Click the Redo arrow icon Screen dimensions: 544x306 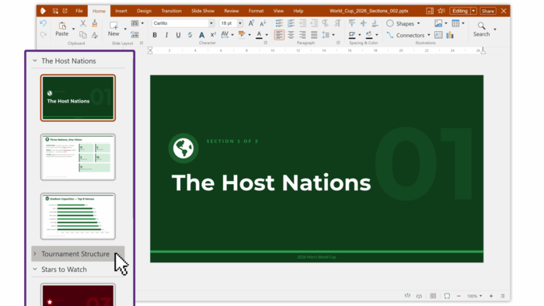pyautogui.click(x=43, y=35)
